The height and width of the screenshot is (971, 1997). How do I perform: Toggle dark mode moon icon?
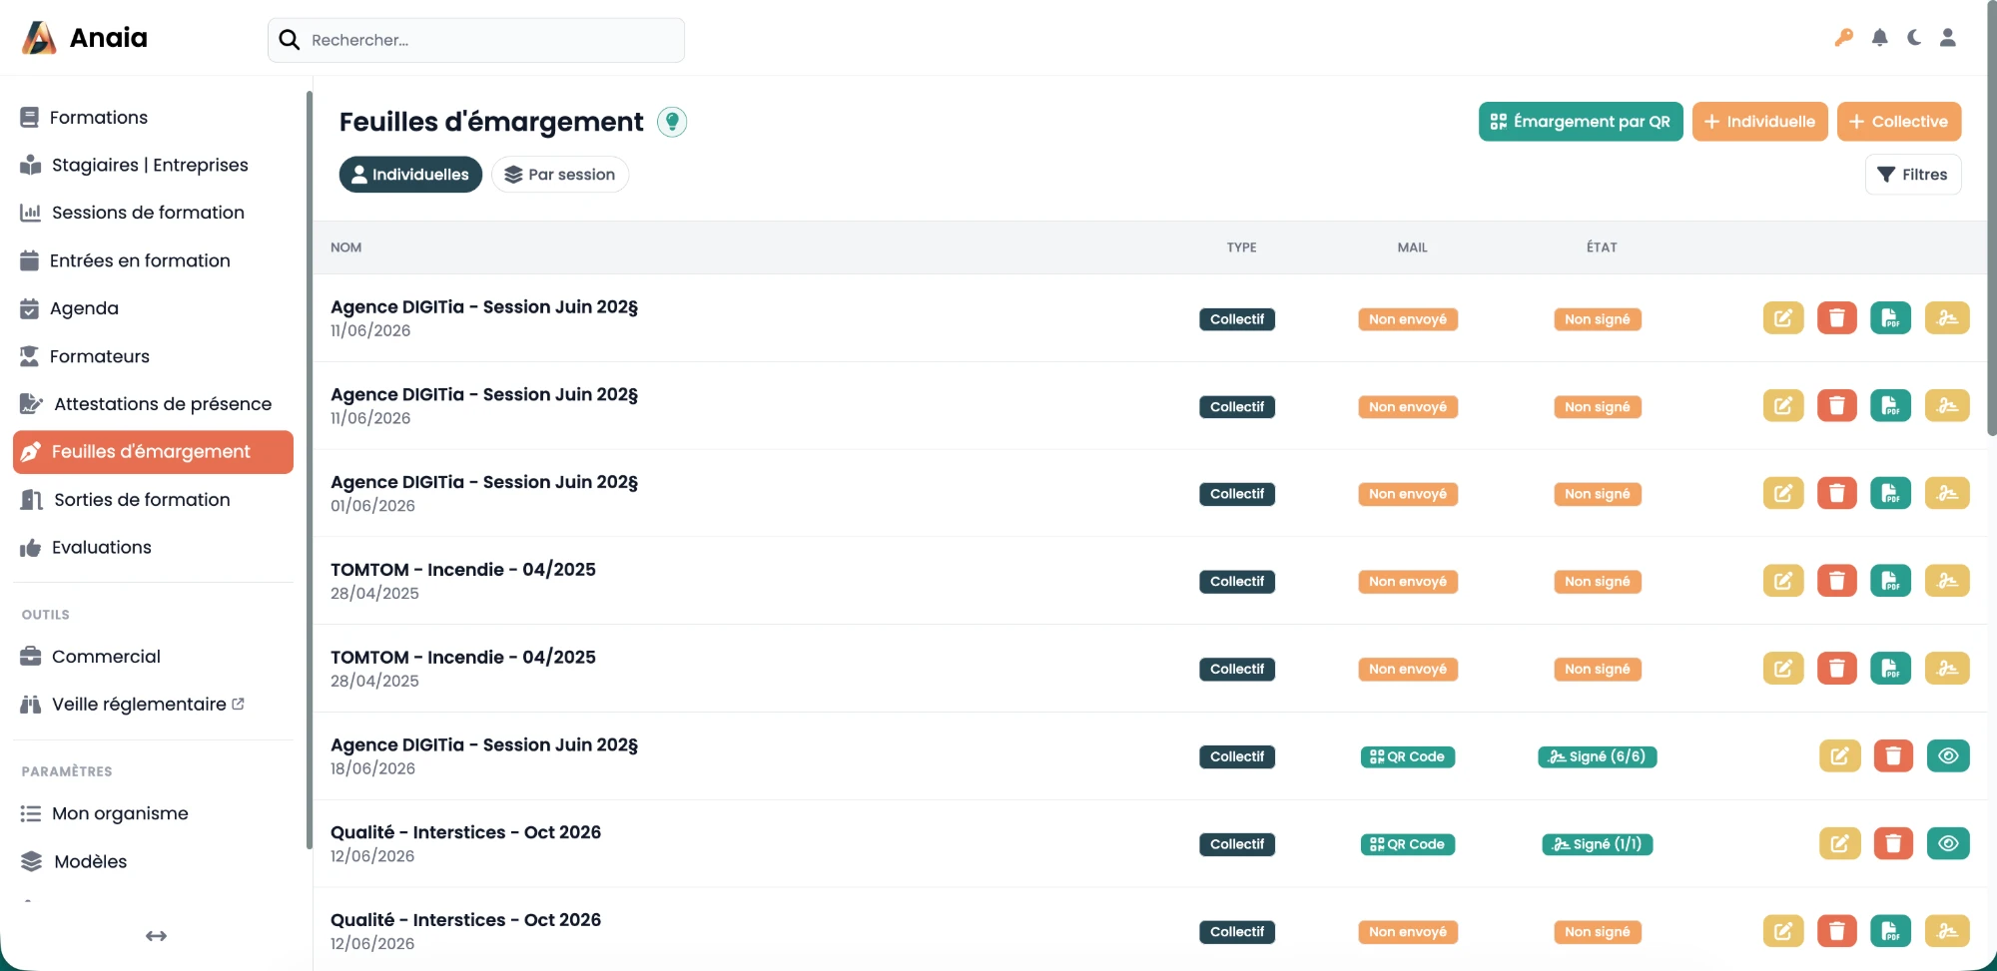(x=1913, y=38)
